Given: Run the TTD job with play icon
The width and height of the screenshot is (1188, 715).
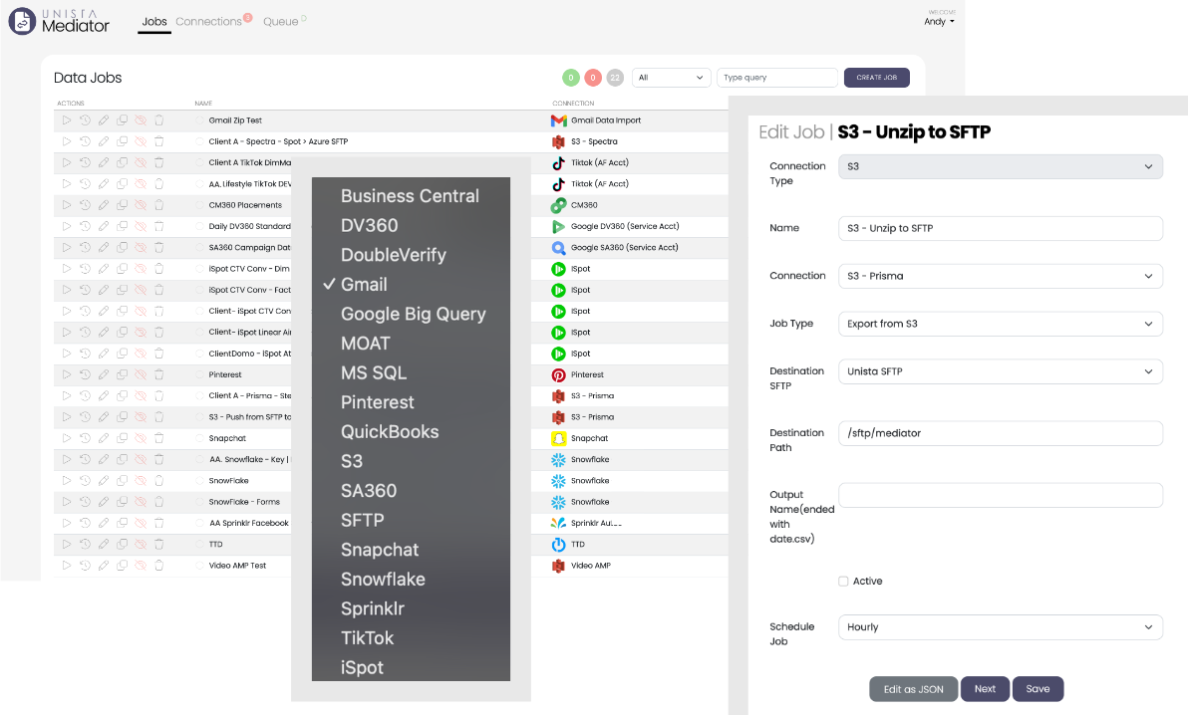Looking at the screenshot, I should (x=67, y=545).
